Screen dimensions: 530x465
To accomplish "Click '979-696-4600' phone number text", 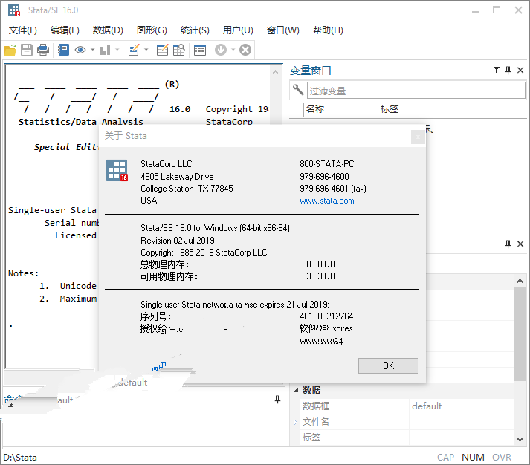I will 324,176.
